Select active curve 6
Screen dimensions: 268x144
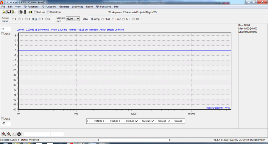[46, 19]
